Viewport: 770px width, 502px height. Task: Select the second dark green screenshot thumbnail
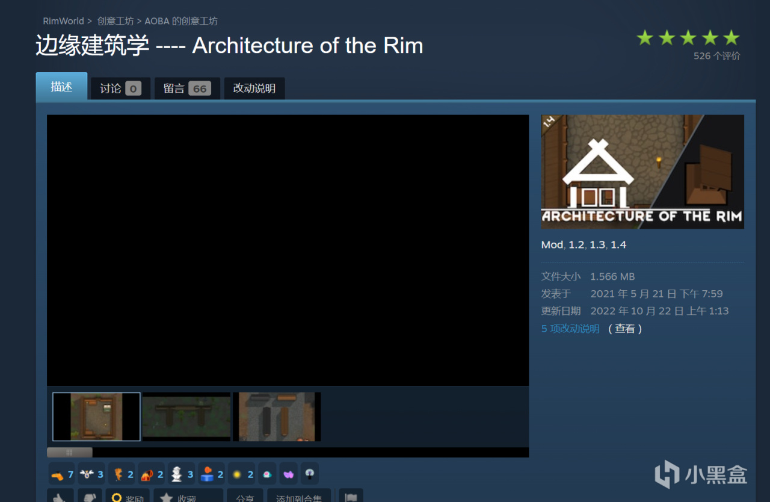click(186, 417)
